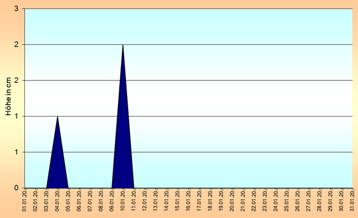The width and height of the screenshot is (358, 218).
Task: Click the "Höhe in cm" axis title
Action: coord(8,97)
